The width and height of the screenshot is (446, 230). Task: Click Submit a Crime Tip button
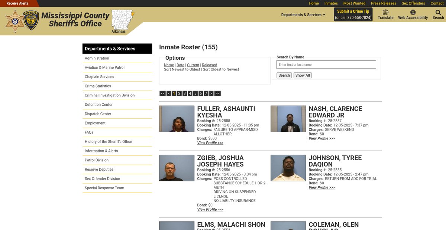point(353,14)
